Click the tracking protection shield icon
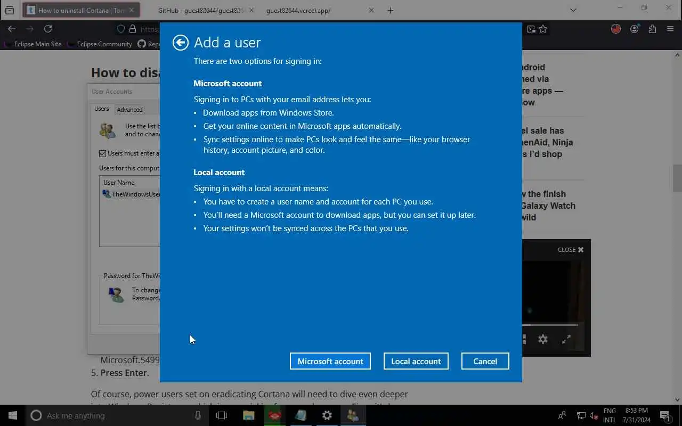Viewport: 682px width, 426px height. coord(121,29)
